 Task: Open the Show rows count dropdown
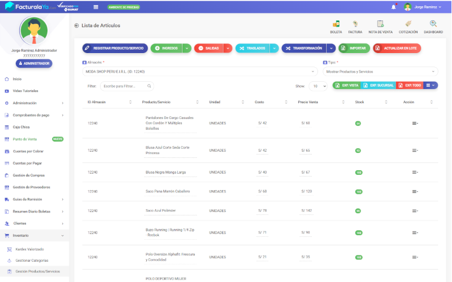(318, 86)
